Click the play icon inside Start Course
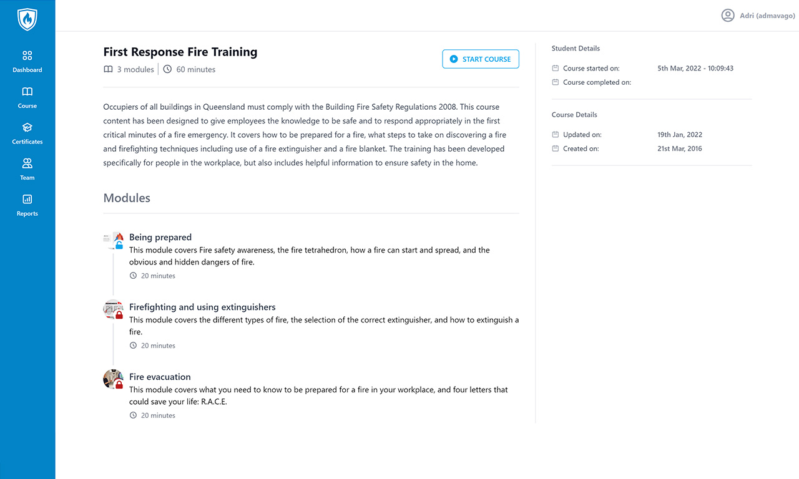This screenshot has width=799, height=479. (x=454, y=59)
